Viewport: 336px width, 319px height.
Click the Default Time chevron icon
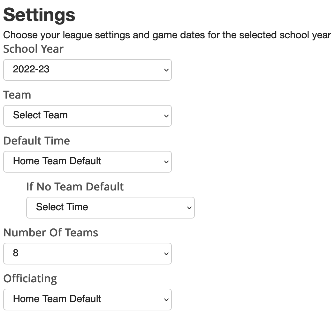coord(166,162)
